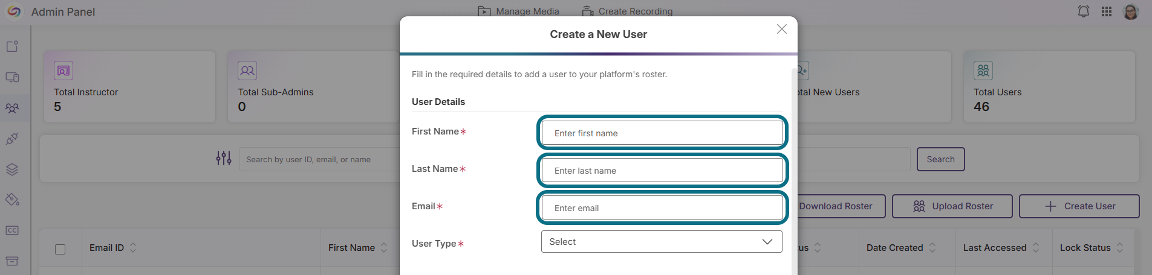Click the Total New Users label

(x=828, y=92)
